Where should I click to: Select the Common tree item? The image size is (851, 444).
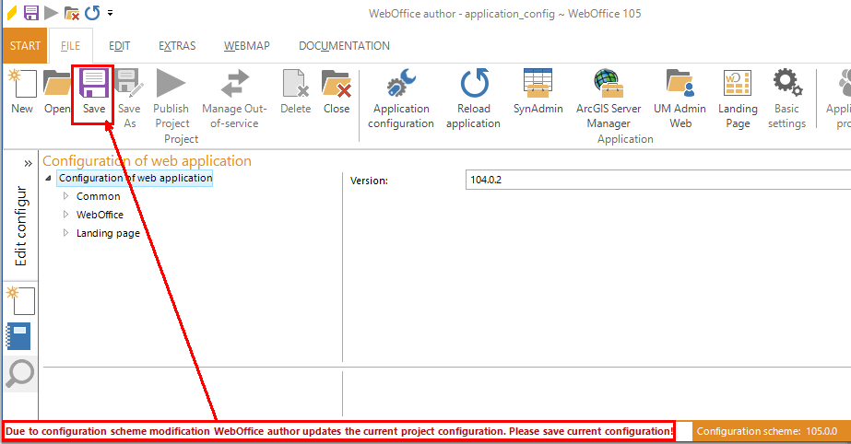click(x=99, y=196)
